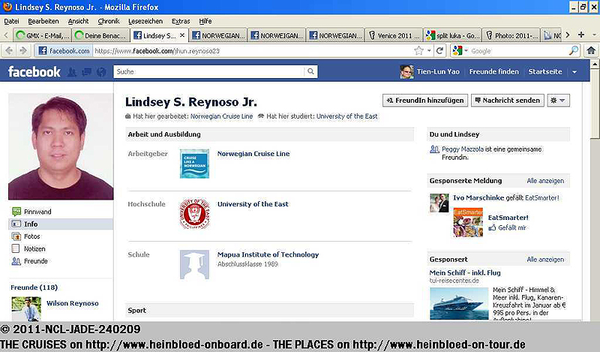This screenshot has height=352, width=600.
Task: Open the Hilfe menu
Action: 205,21
